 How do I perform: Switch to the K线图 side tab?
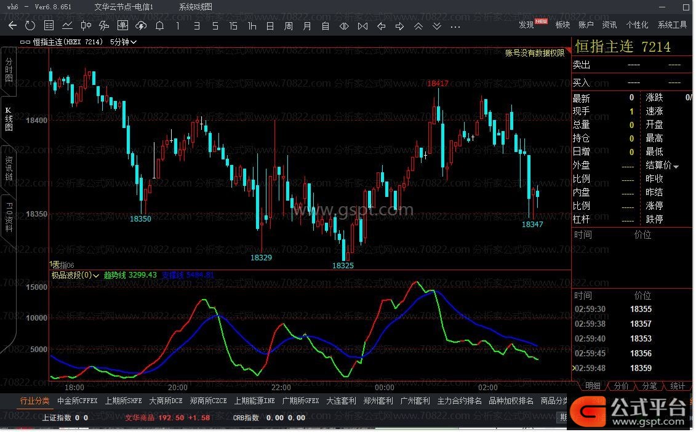(x=9, y=119)
